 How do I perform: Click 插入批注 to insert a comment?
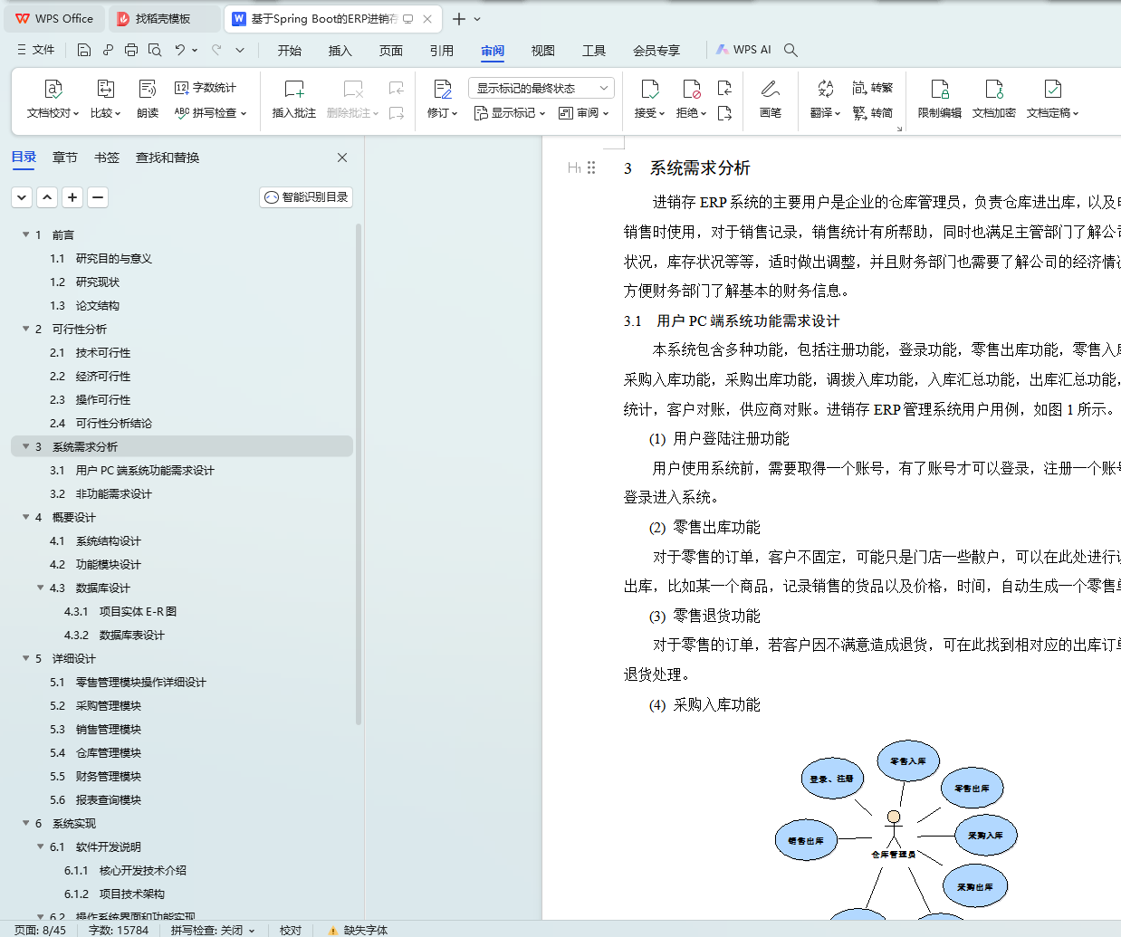tap(294, 100)
